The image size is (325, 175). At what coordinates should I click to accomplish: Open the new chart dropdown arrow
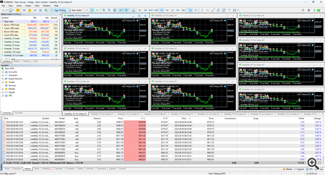coord(7,10)
